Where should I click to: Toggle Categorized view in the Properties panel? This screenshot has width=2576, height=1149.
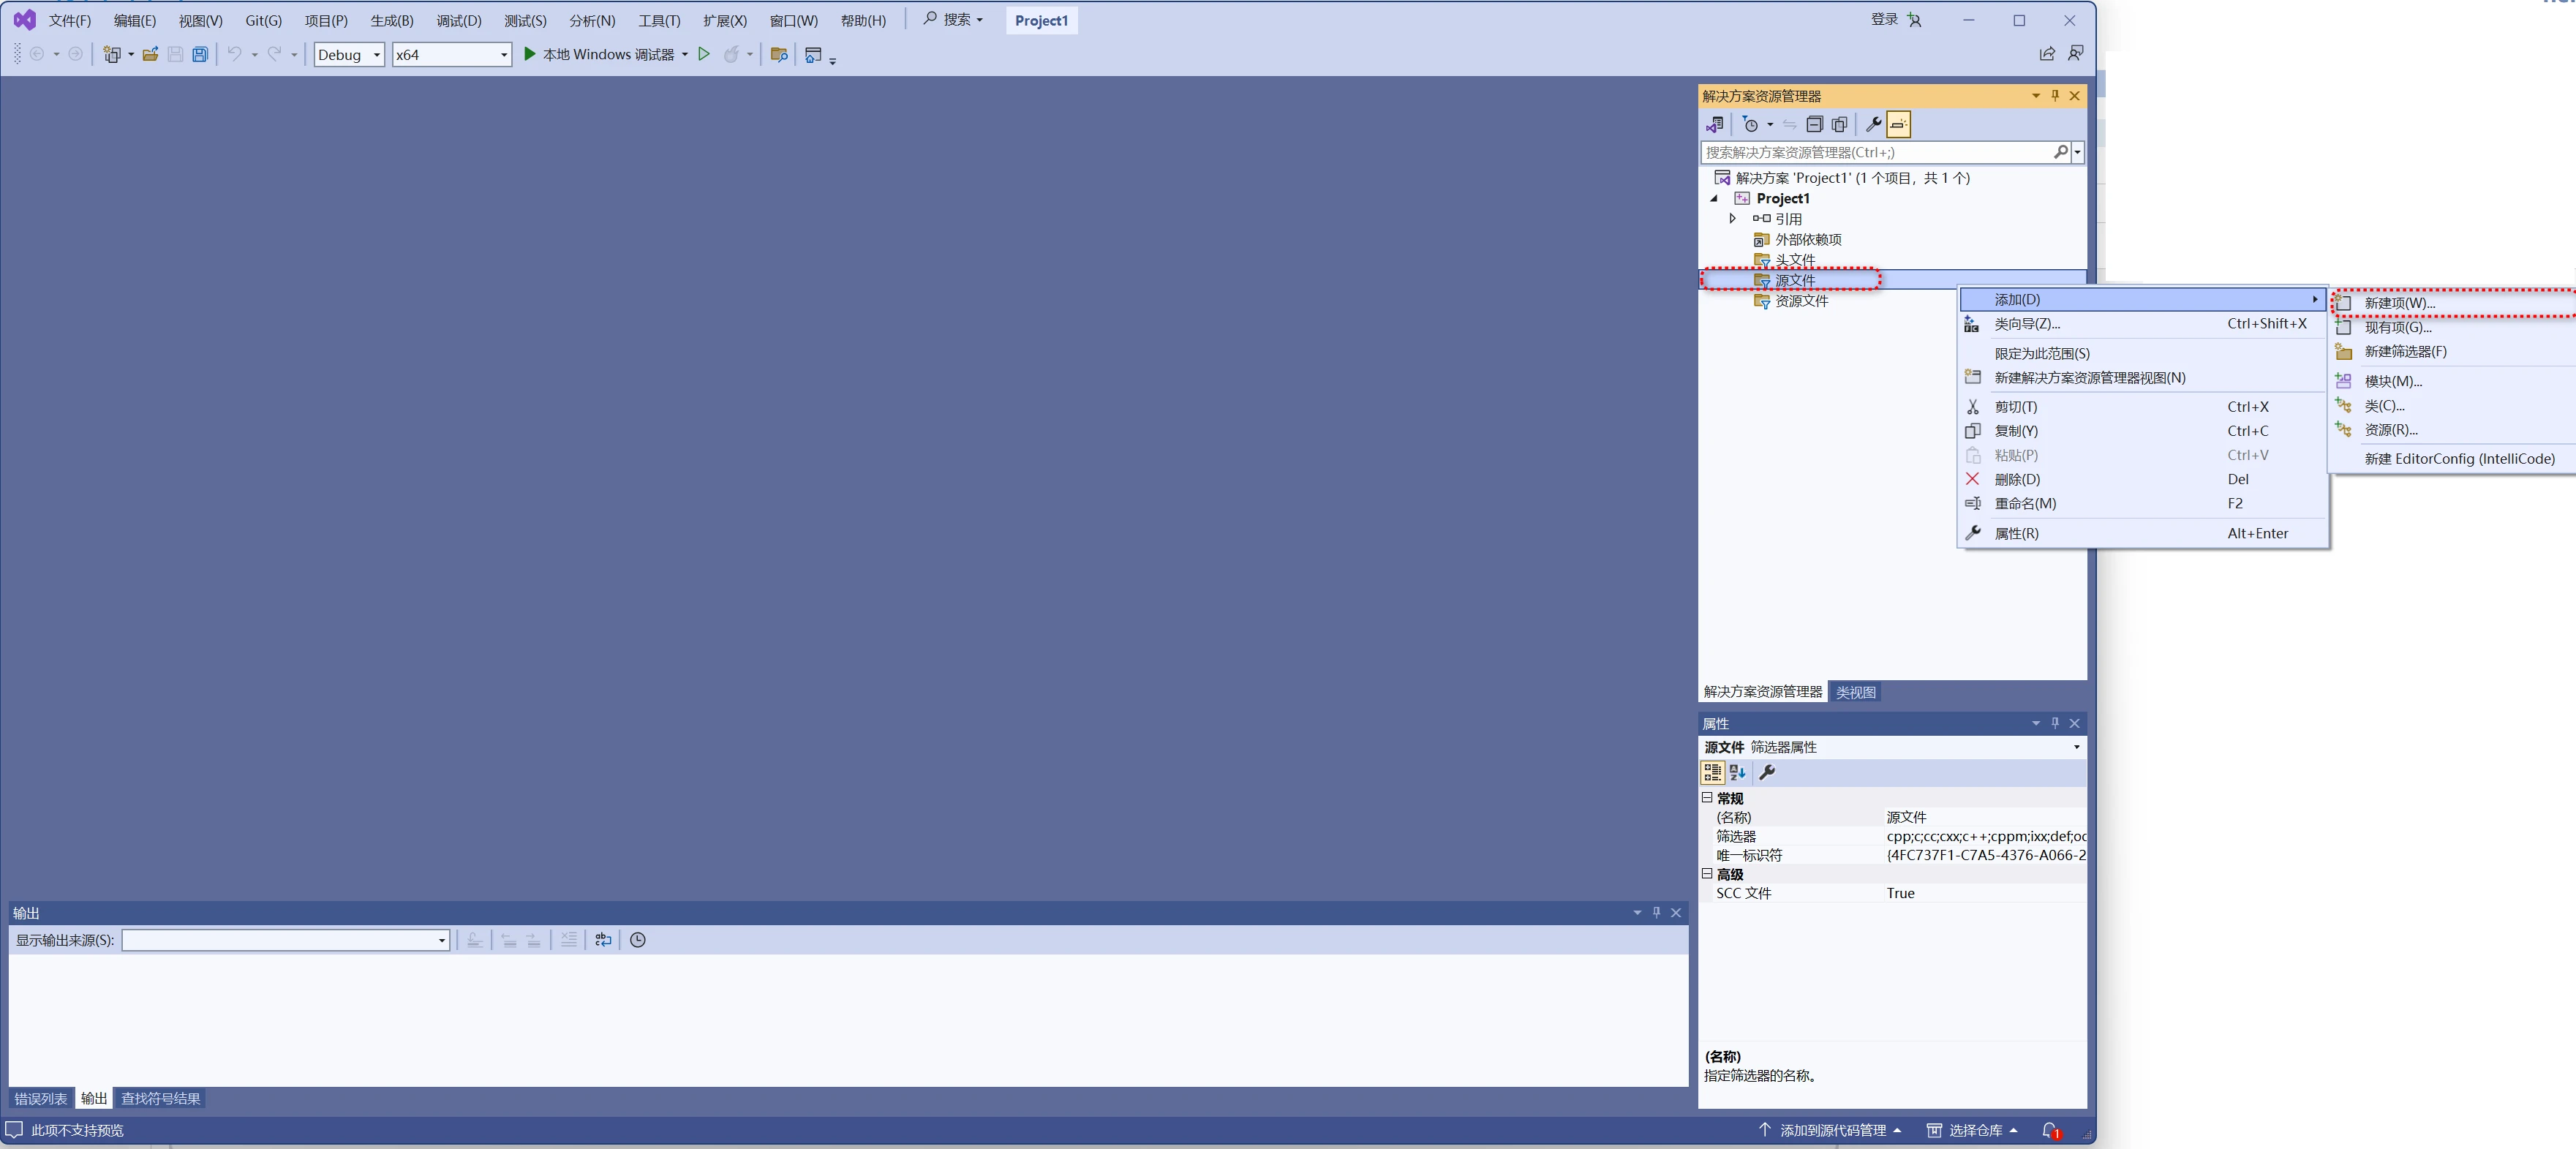click(x=1712, y=772)
